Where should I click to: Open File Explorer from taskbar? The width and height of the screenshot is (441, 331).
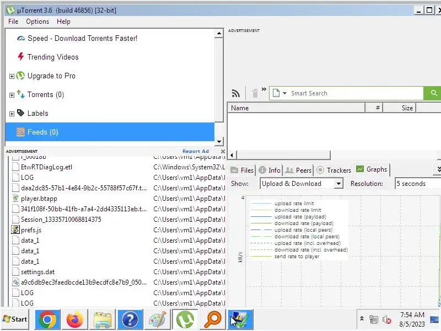103,319
